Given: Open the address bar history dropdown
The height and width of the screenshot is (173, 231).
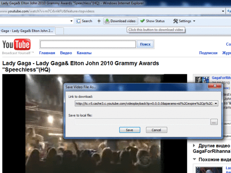Looking at the screenshot, I should 223,11.
